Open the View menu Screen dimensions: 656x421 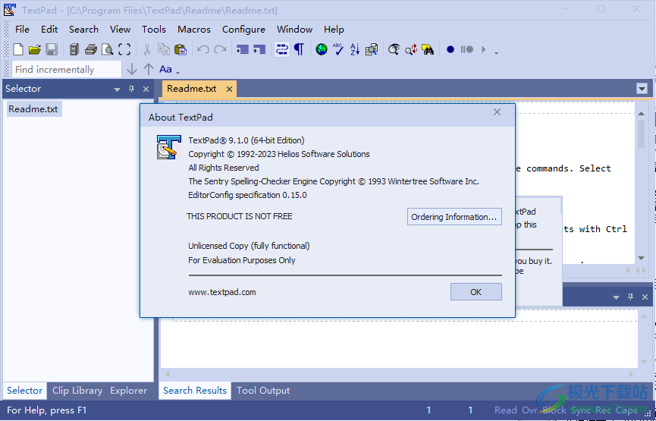coord(120,30)
